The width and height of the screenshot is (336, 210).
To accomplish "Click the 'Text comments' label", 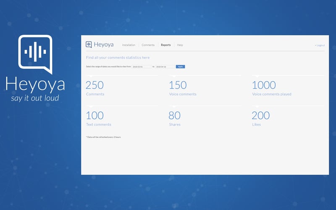I will point(99,124).
